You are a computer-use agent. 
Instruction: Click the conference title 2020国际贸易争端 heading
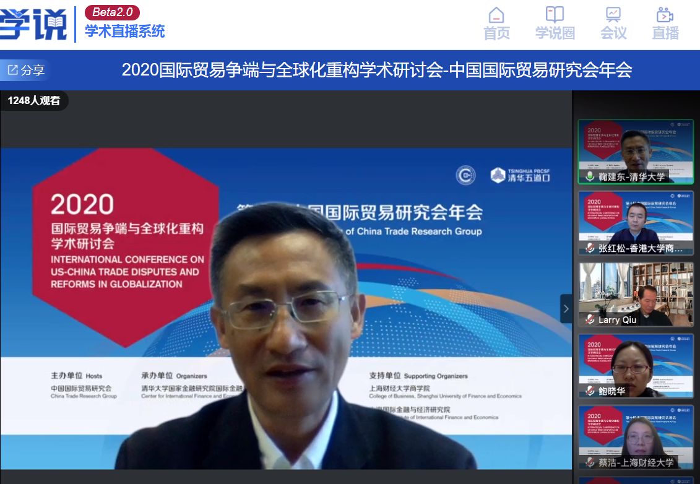point(377,70)
